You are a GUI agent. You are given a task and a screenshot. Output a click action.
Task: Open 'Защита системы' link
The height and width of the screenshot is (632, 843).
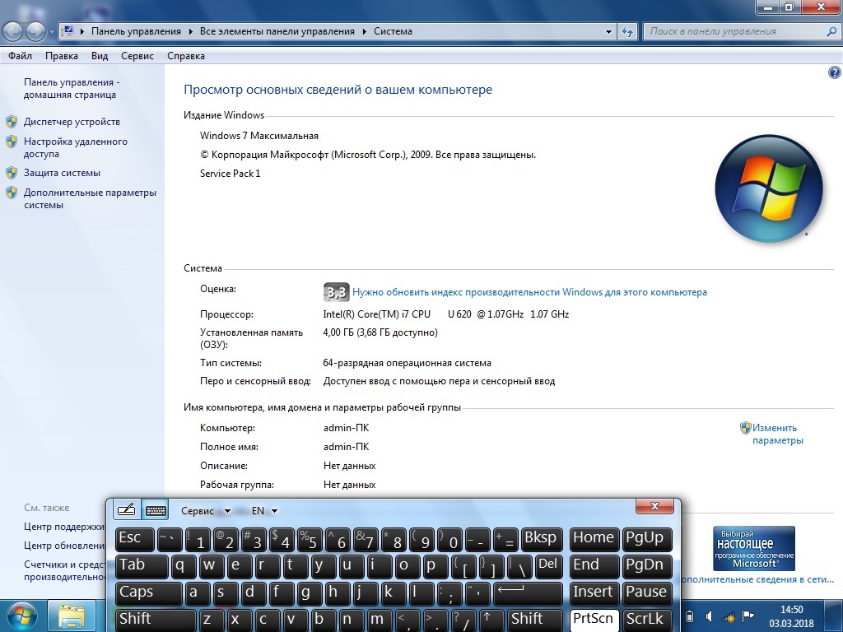[x=62, y=173]
